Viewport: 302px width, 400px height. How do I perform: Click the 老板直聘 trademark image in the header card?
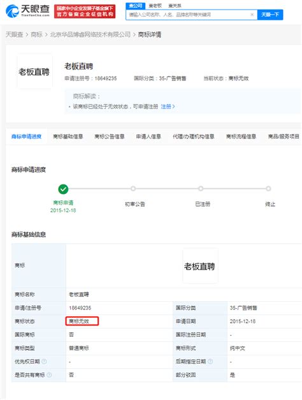(x=34, y=71)
